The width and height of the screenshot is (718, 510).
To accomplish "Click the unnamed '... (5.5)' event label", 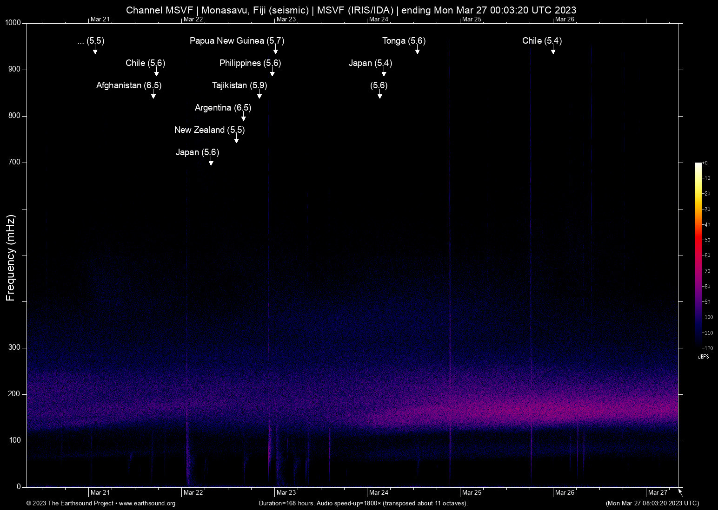I will pyautogui.click(x=91, y=41).
